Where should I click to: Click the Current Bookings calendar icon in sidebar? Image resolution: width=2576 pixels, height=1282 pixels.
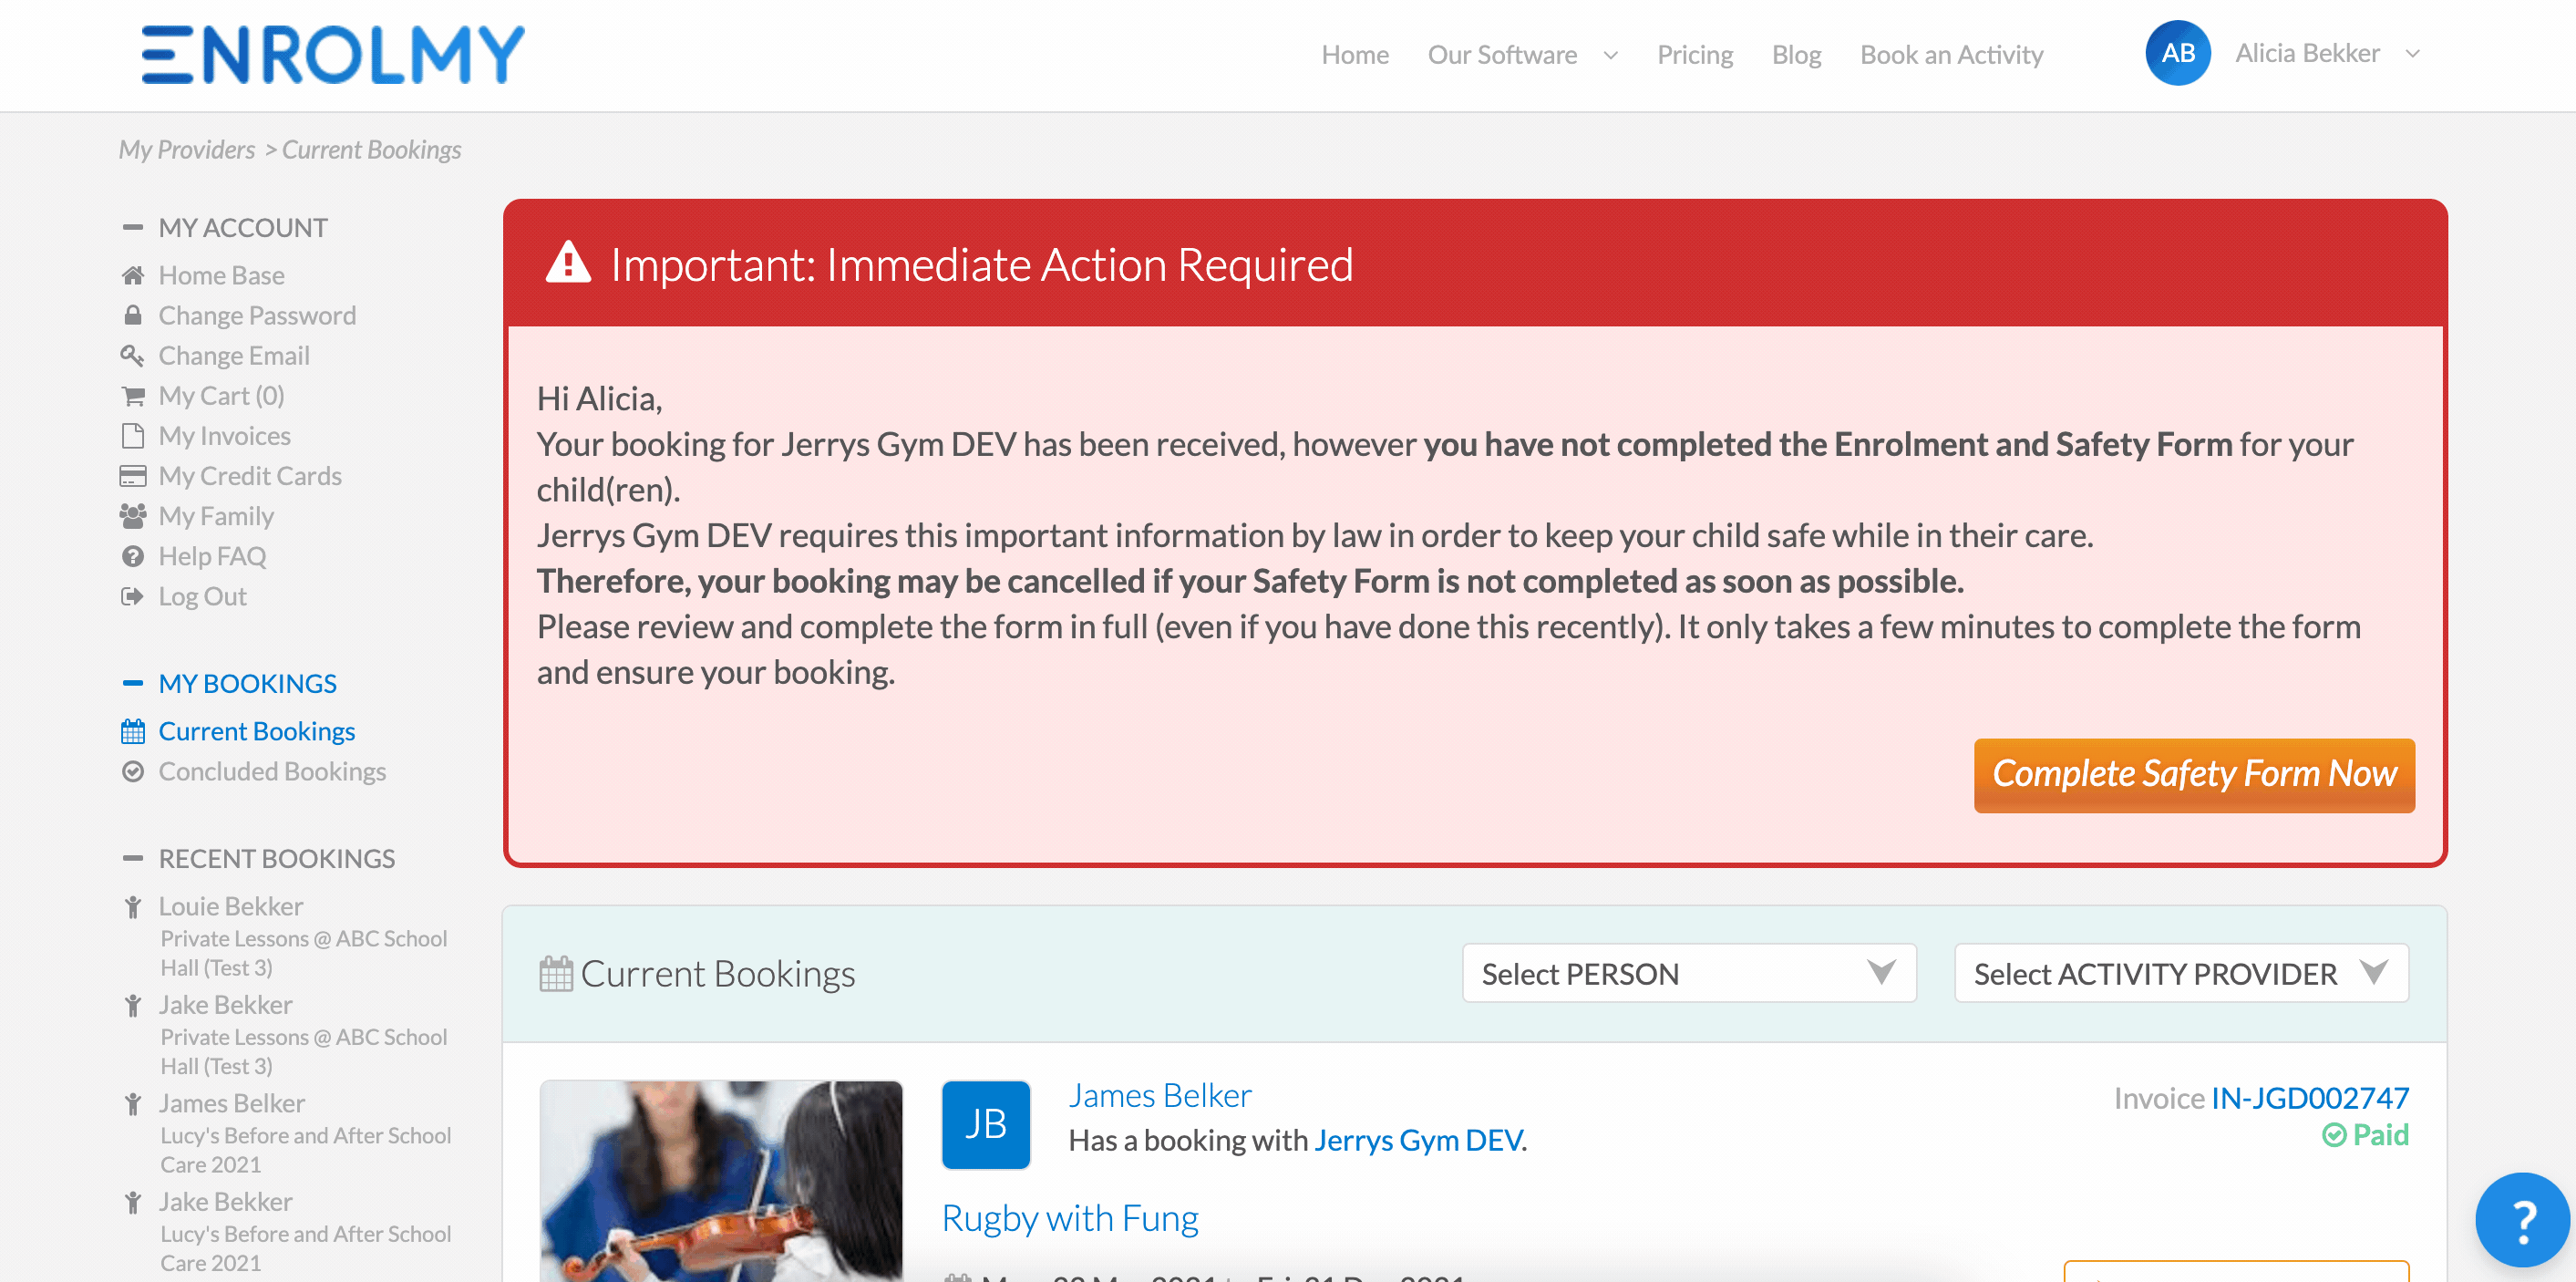point(132,731)
